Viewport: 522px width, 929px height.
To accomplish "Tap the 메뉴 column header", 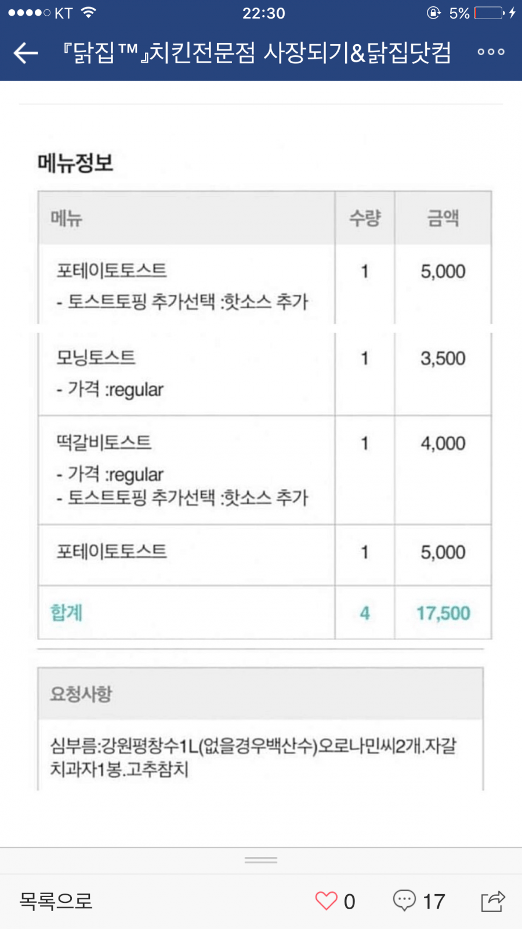I will point(67,218).
